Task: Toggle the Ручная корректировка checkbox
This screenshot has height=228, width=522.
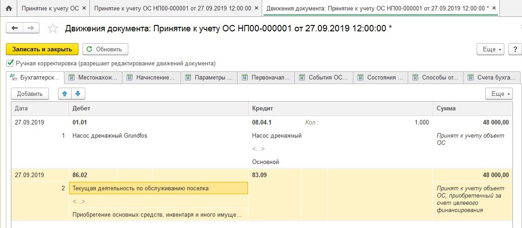Action: [x=10, y=63]
